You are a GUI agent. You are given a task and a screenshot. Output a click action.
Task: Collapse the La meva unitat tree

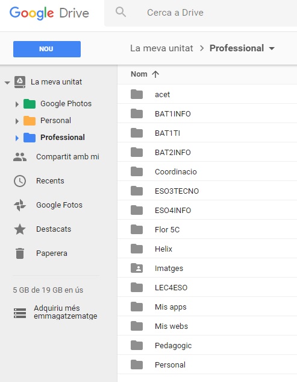pyautogui.click(x=7, y=83)
